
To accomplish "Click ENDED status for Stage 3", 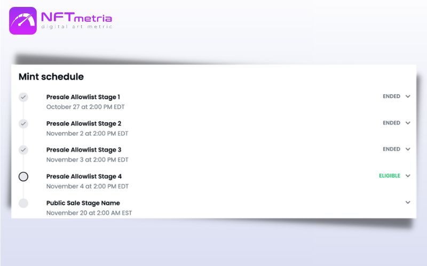I will [391, 149].
